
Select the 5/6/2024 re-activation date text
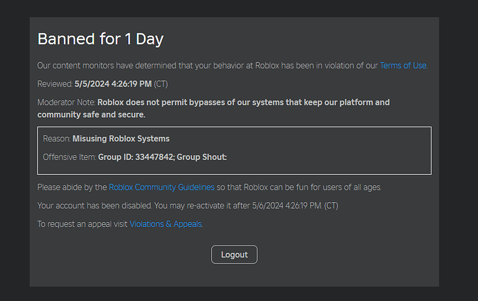click(x=287, y=206)
